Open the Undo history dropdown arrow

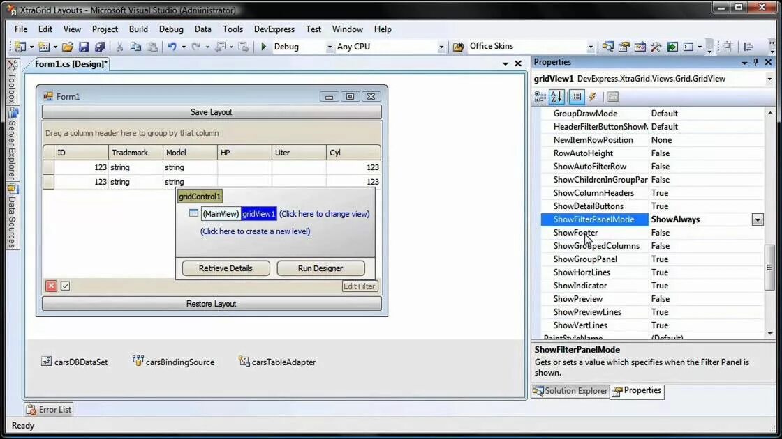click(x=184, y=47)
